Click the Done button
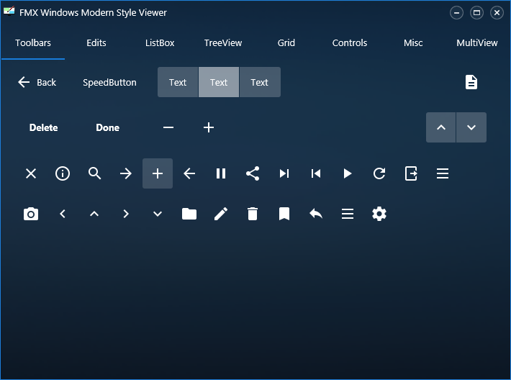The height and width of the screenshot is (380, 511). tap(107, 127)
